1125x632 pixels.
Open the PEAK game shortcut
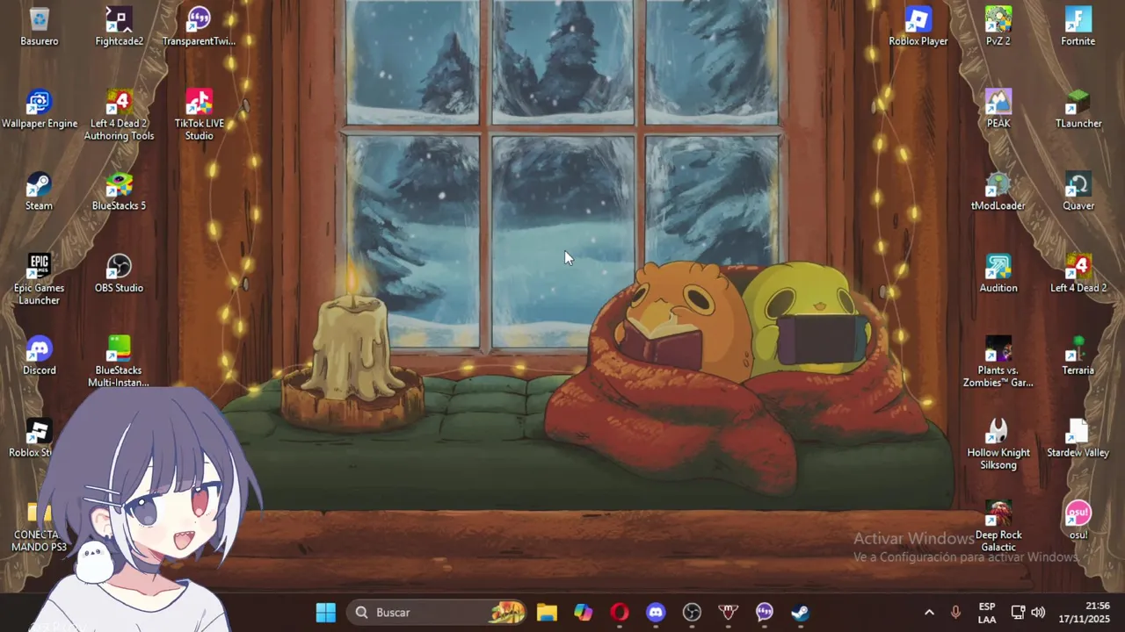[x=998, y=109]
